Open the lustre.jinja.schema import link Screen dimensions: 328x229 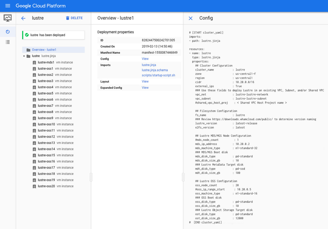[155, 70]
